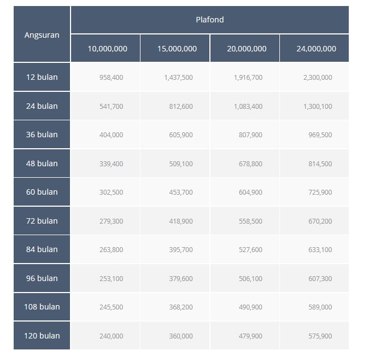
Task: Click the 36 bulan row header
Action: (x=42, y=135)
